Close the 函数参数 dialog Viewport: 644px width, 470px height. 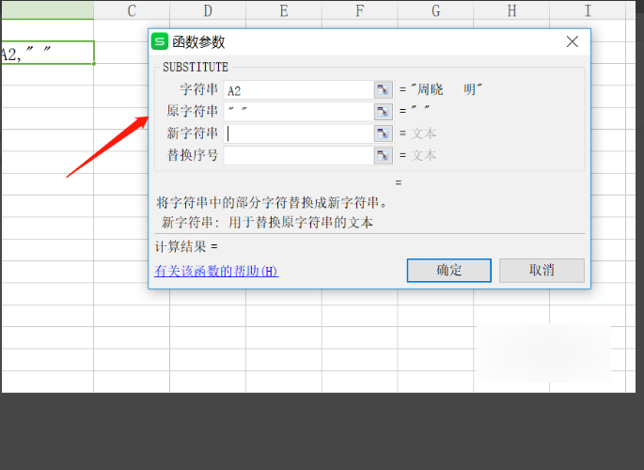click(573, 41)
